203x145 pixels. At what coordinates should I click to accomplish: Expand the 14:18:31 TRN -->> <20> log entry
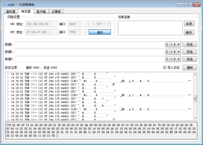pyautogui.click(x=8, y=74)
